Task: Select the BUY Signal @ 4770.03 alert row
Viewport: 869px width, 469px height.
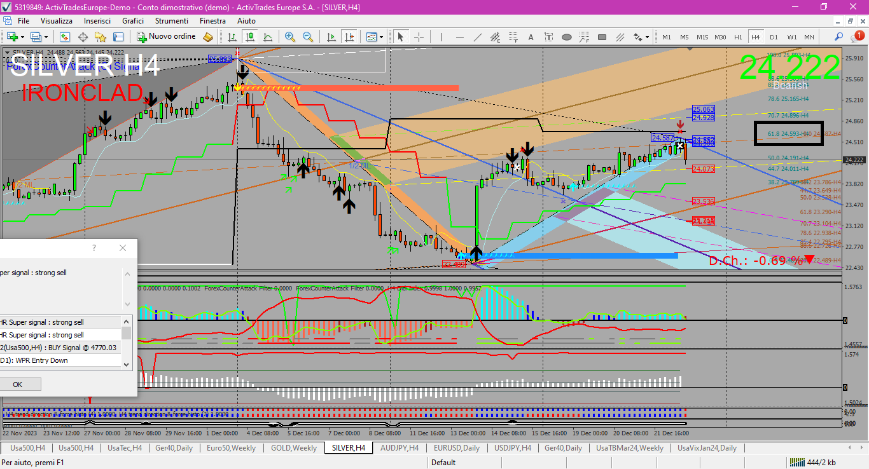Action: click(60, 348)
